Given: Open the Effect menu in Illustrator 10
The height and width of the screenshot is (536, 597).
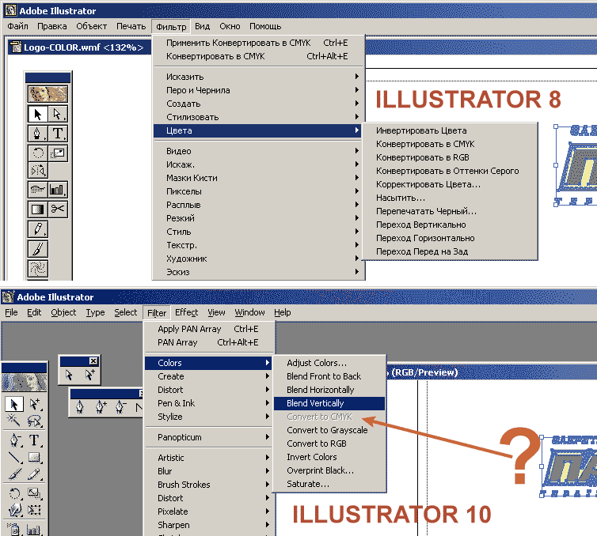Looking at the screenshot, I should (x=186, y=312).
